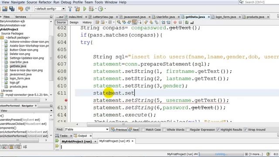The height and width of the screenshot is (157, 279).
Task: Click the Previous Bookmark editor icon
Action: (146, 22)
